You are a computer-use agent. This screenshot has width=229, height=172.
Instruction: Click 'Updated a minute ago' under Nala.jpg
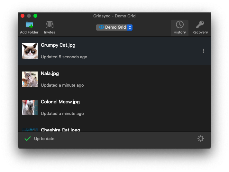pos(62,85)
